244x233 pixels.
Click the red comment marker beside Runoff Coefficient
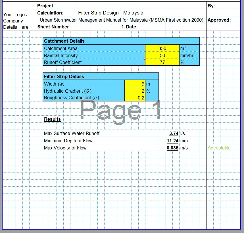click(x=144, y=60)
